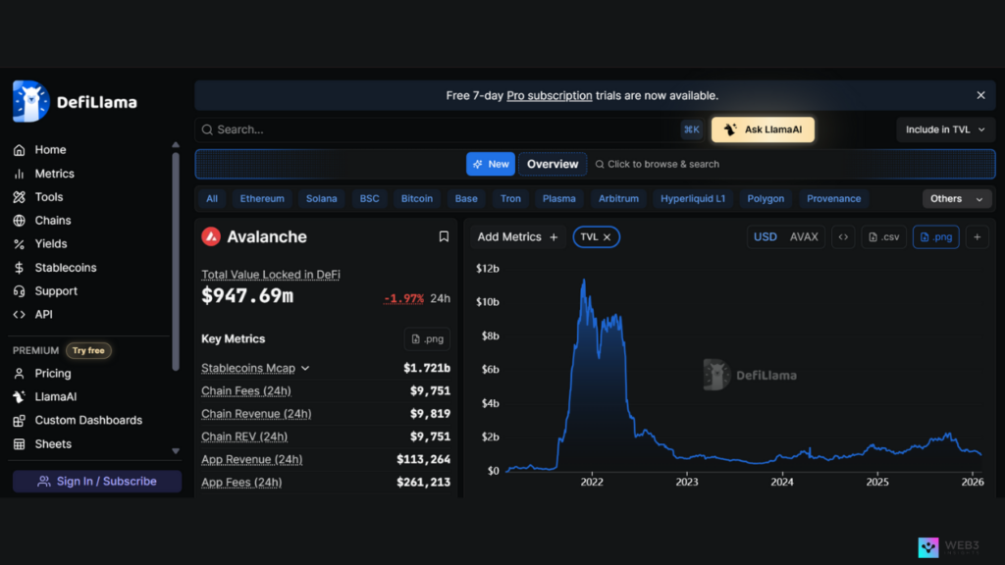Dismiss the Pro subscription banner
This screenshot has width=1005, height=565.
pos(980,95)
